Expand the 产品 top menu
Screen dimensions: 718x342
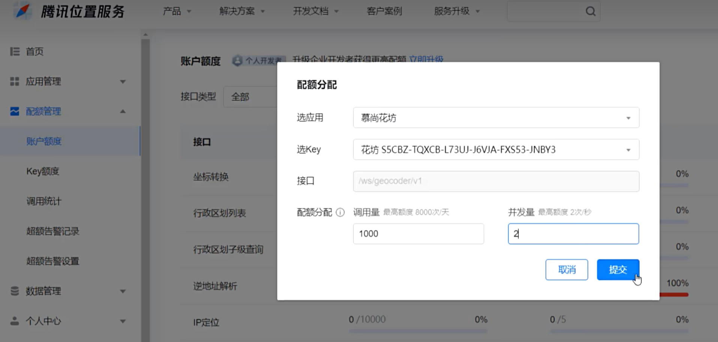coord(177,11)
